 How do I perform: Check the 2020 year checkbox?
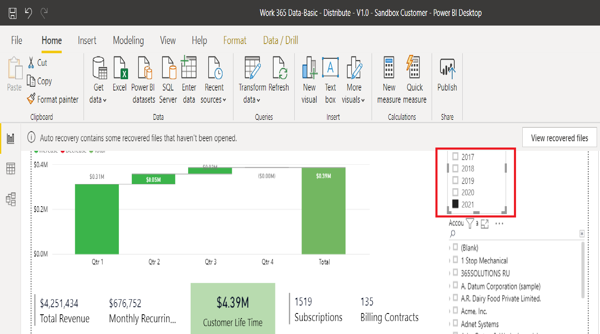pos(455,192)
